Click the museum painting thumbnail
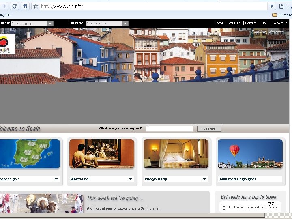This screenshot has height=219, width=292. (102, 154)
